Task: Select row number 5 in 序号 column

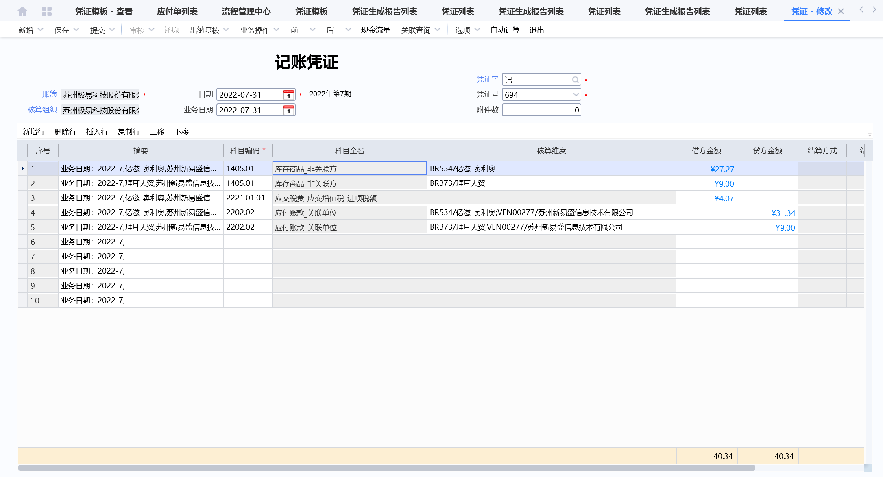Action: click(43, 227)
